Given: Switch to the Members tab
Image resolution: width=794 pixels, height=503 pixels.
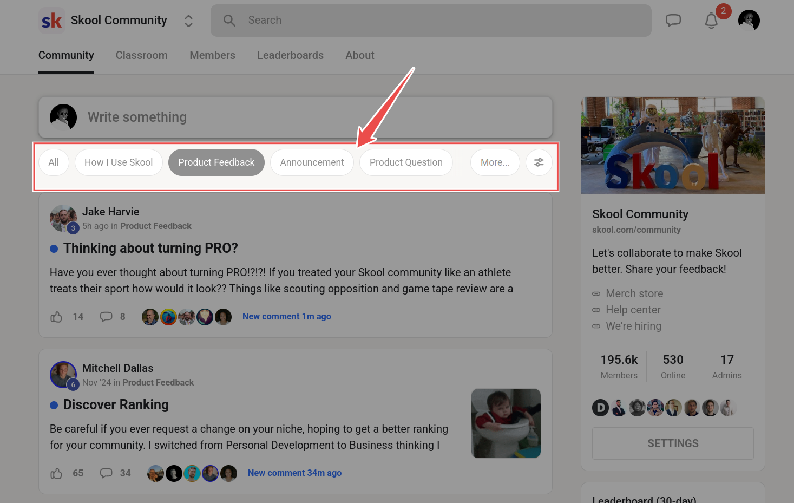Looking at the screenshot, I should click(212, 55).
